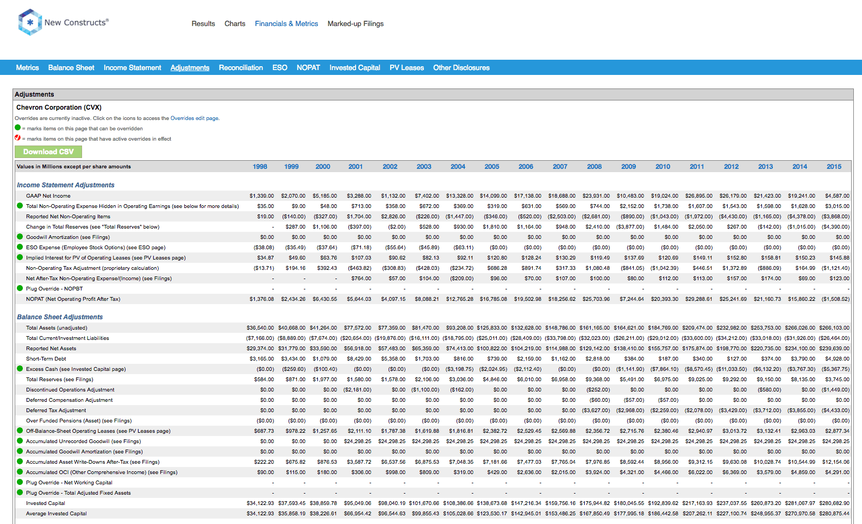The height and width of the screenshot is (524, 862).
Task: Click green dot beside Accumulated Unrecorded Goodwill
Action: point(20,441)
